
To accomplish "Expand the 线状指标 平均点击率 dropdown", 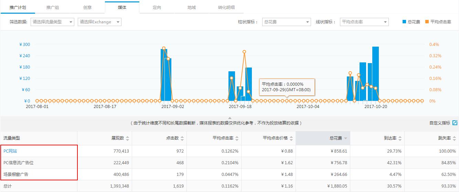I will 364,22.
